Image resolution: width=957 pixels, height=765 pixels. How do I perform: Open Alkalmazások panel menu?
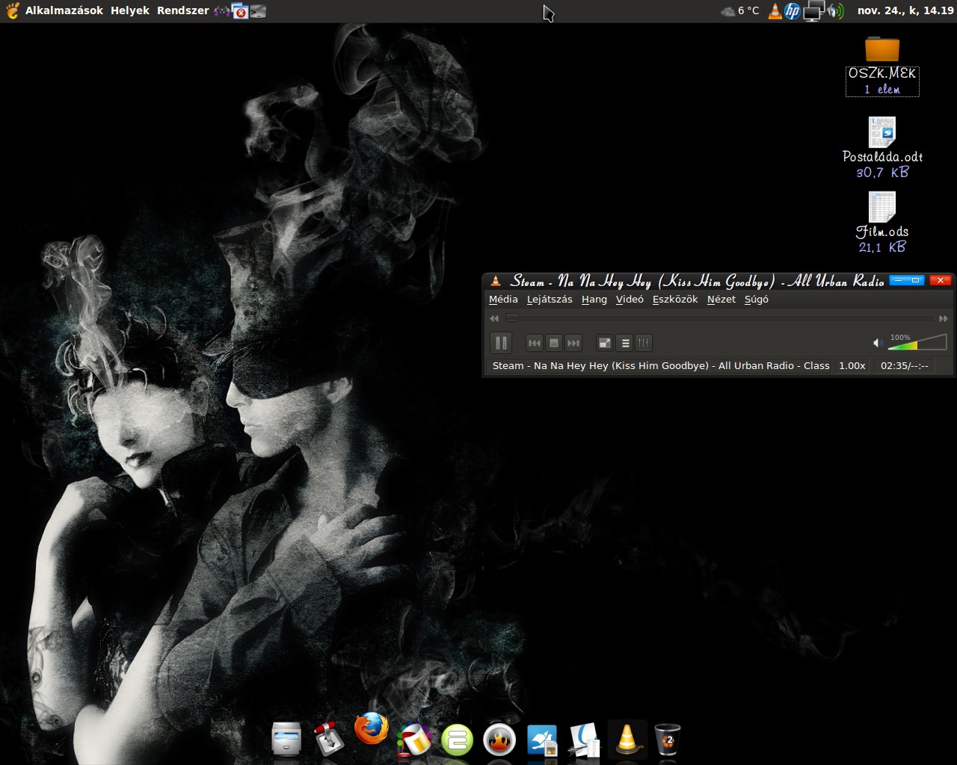(64, 10)
